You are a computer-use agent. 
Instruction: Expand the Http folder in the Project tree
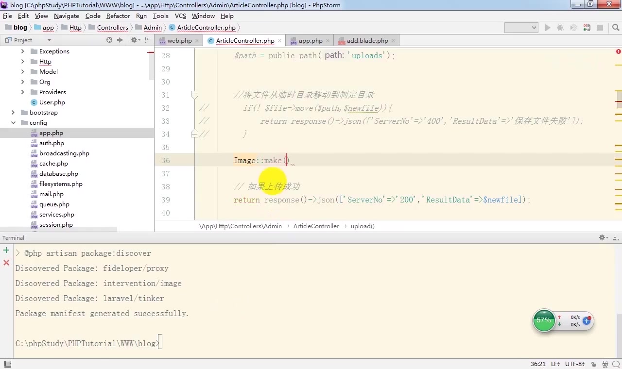pyautogui.click(x=22, y=61)
